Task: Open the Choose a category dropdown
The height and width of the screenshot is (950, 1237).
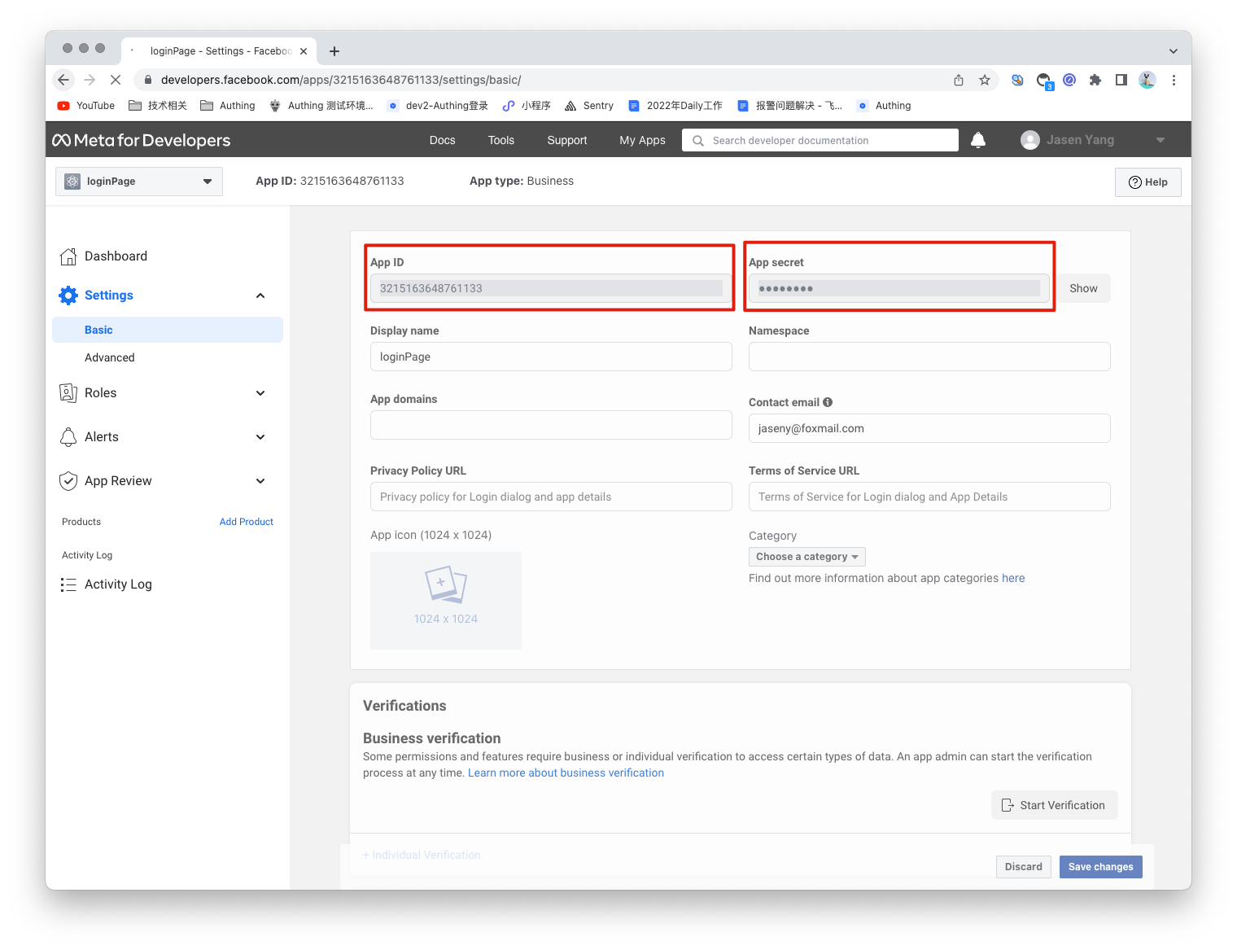Action: click(806, 557)
